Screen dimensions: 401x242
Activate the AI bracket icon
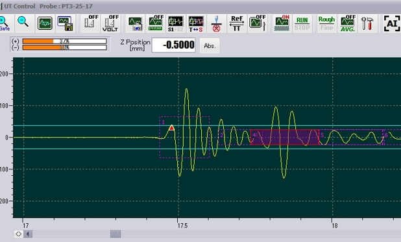tap(391, 23)
